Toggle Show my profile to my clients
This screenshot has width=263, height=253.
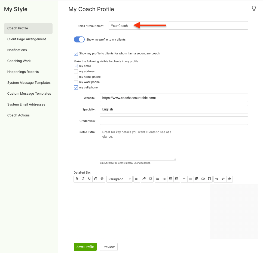pyautogui.click(x=79, y=39)
